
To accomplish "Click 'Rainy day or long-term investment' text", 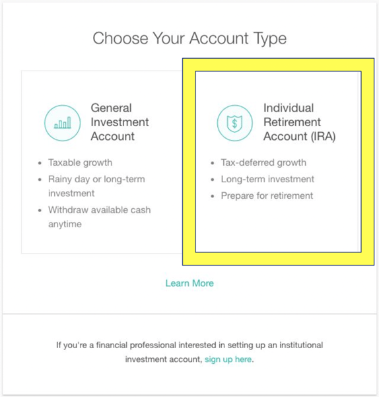I will click(x=96, y=186).
